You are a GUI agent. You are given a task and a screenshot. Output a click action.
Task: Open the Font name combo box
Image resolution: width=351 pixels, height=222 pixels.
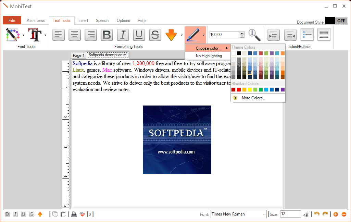click(239, 214)
